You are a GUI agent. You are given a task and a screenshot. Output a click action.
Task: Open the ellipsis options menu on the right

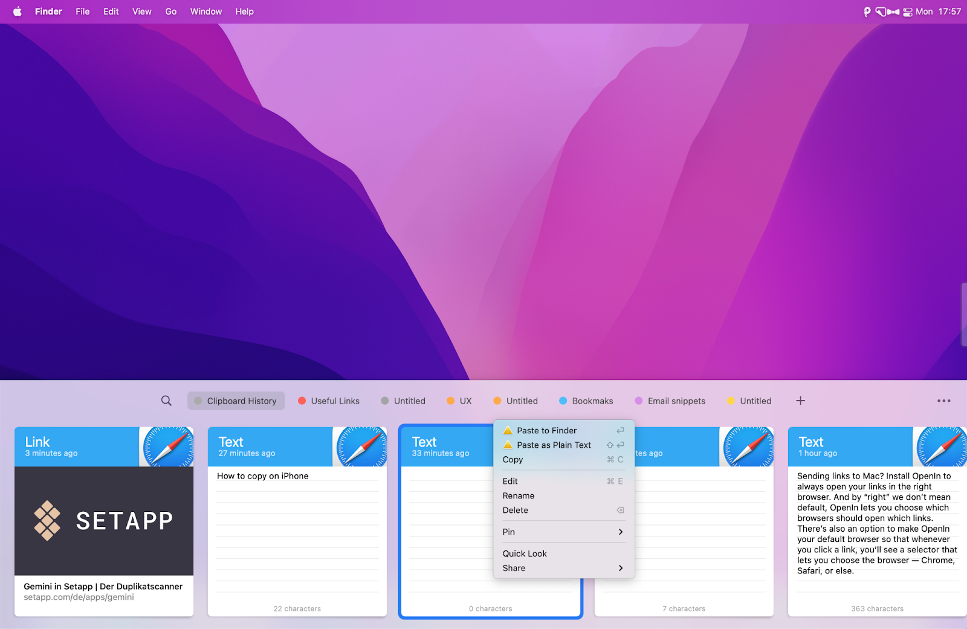click(x=943, y=400)
